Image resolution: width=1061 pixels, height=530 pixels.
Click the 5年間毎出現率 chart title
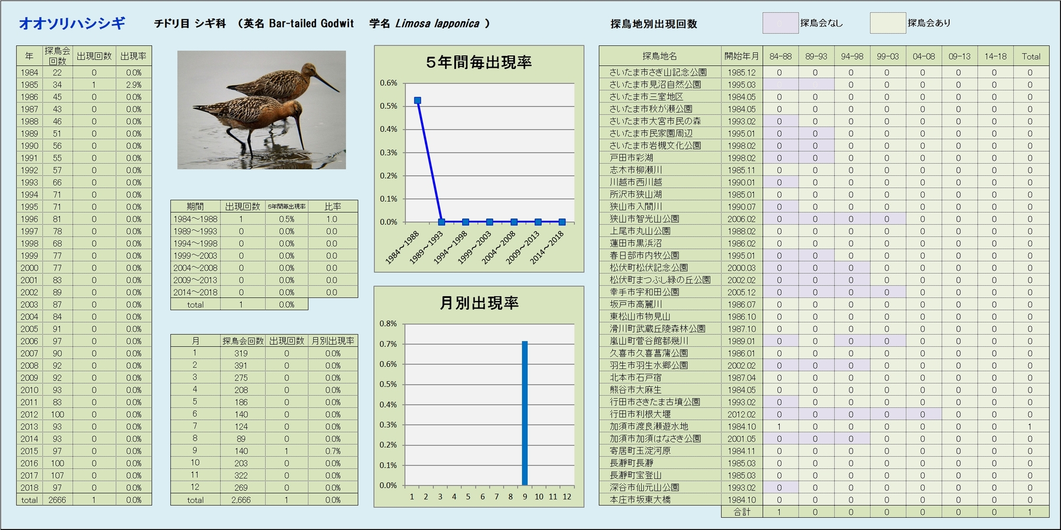[x=479, y=62]
